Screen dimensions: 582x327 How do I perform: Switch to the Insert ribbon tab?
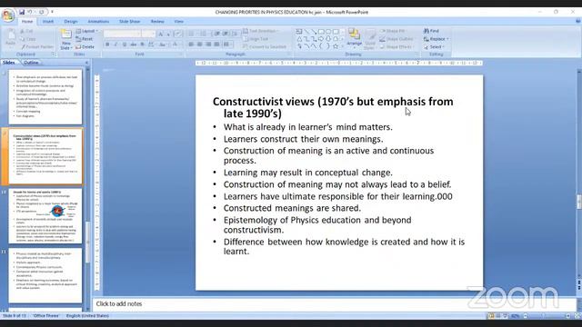point(48,22)
